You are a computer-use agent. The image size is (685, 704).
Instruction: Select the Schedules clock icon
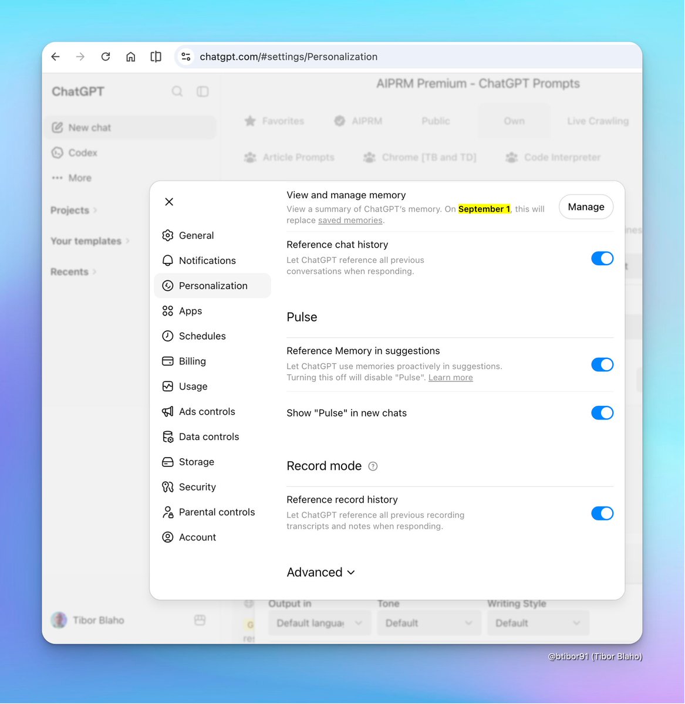pyautogui.click(x=168, y=336)
